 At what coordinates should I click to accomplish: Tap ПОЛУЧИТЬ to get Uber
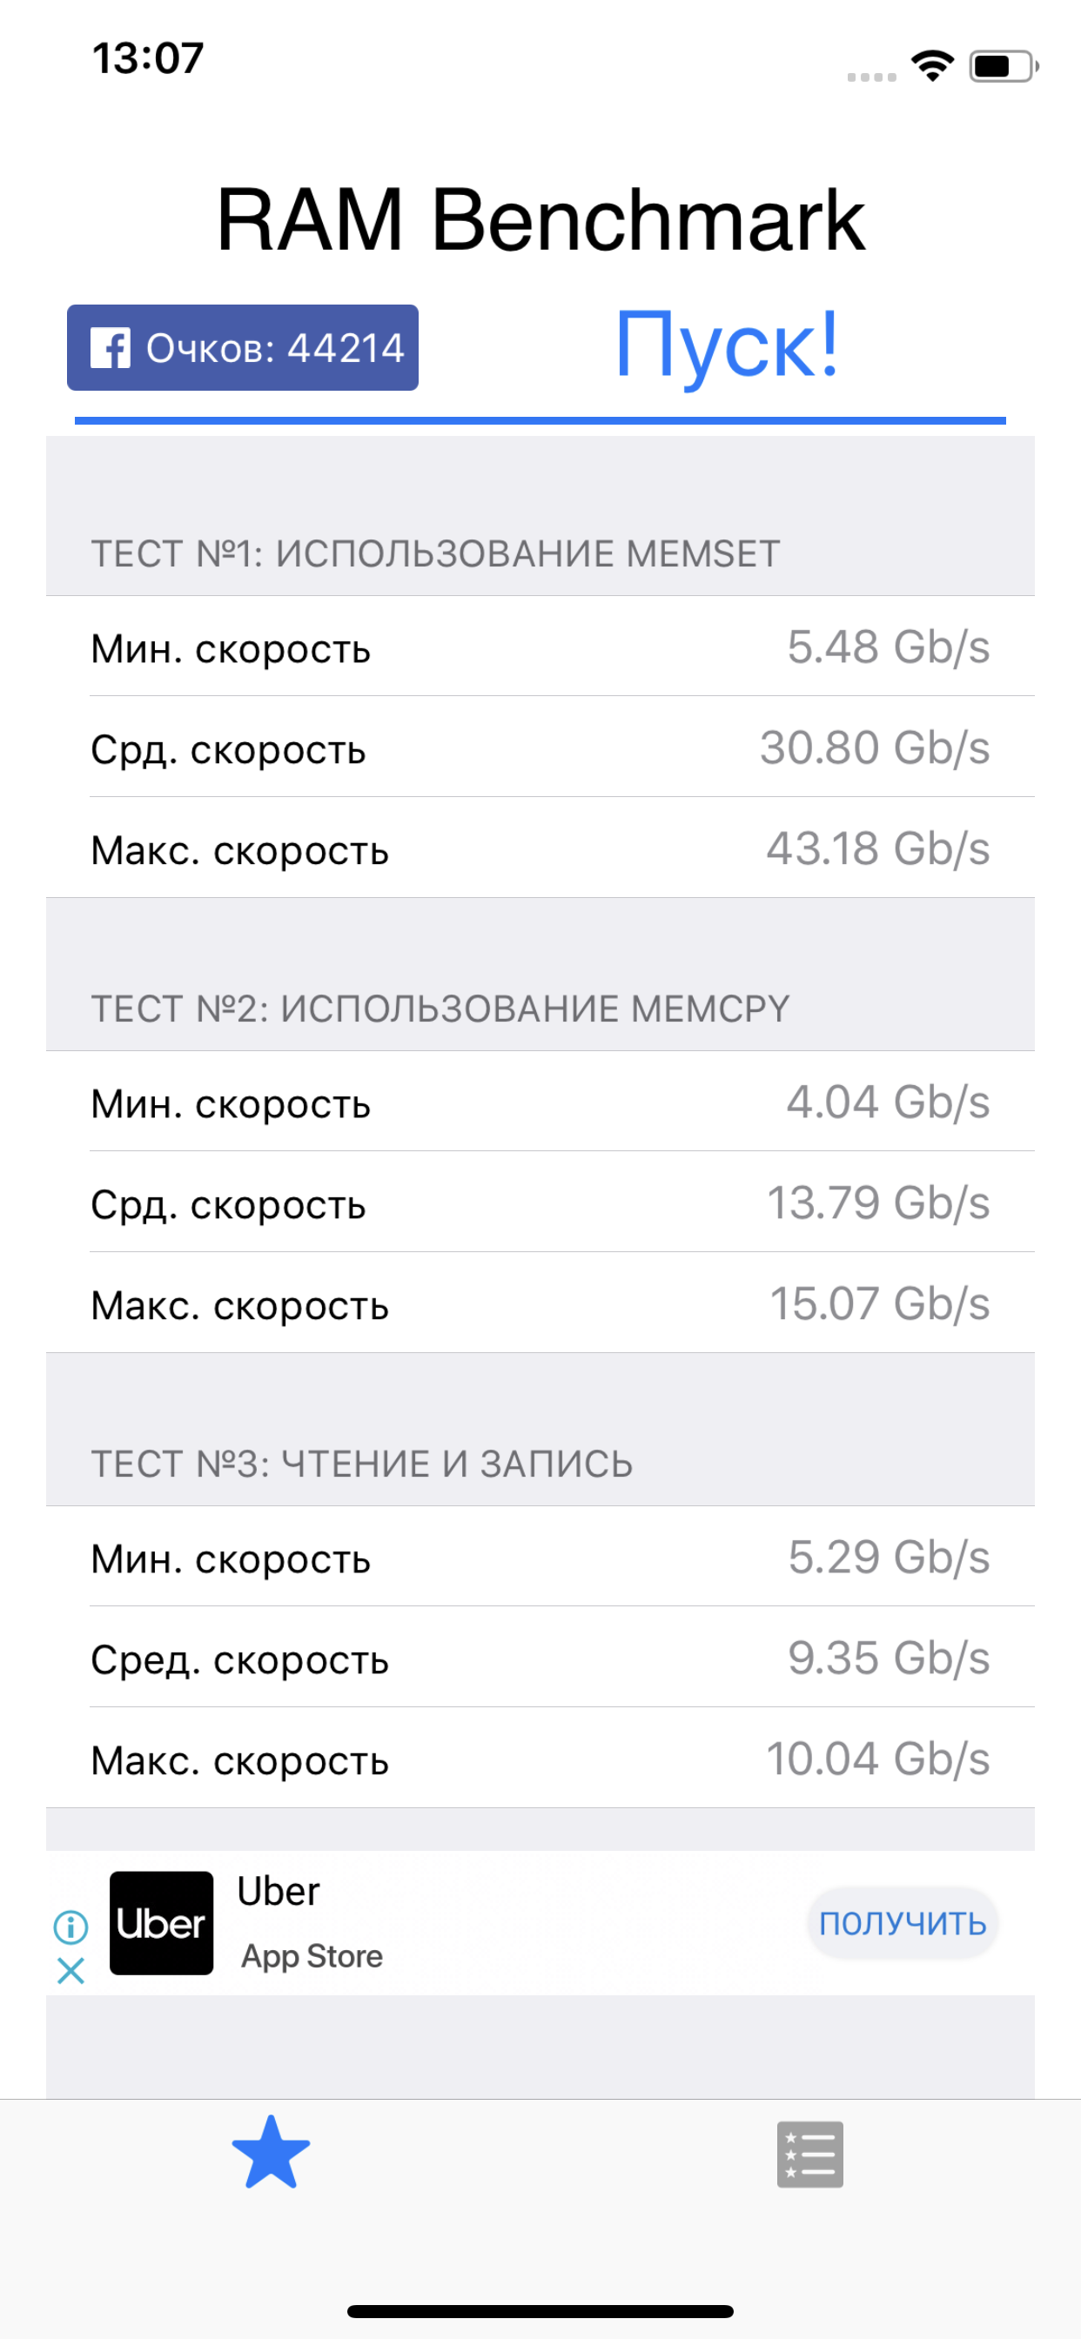pyautogui.click(x=903, y=1923)
